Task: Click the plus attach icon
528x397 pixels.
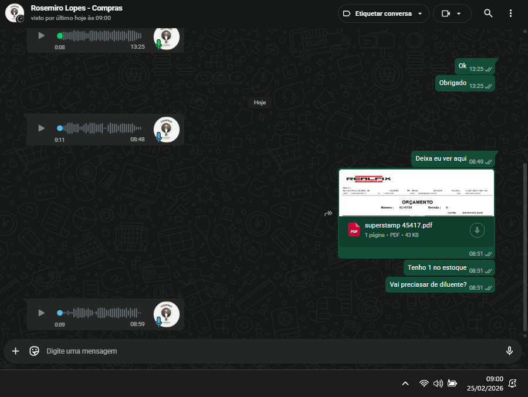Action: [x=16, y=351]
